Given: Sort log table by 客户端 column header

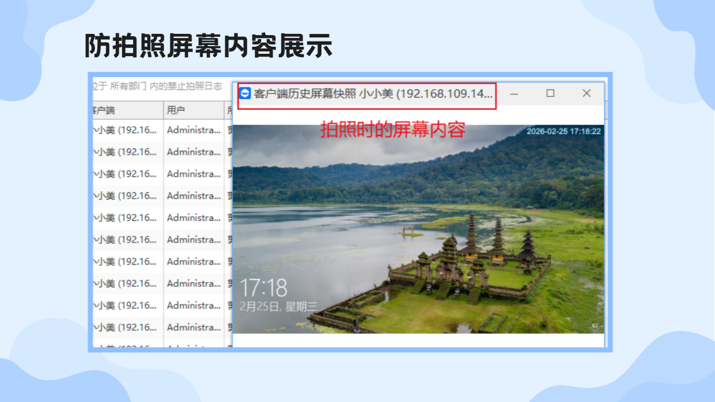Looking at the screenshot, I should click(128, 110).
